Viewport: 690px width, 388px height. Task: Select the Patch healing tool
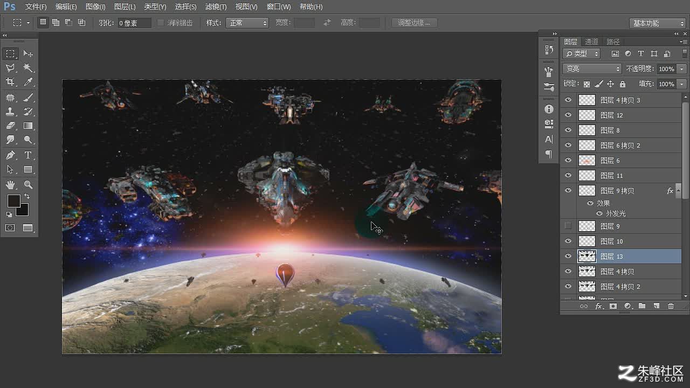10,98
